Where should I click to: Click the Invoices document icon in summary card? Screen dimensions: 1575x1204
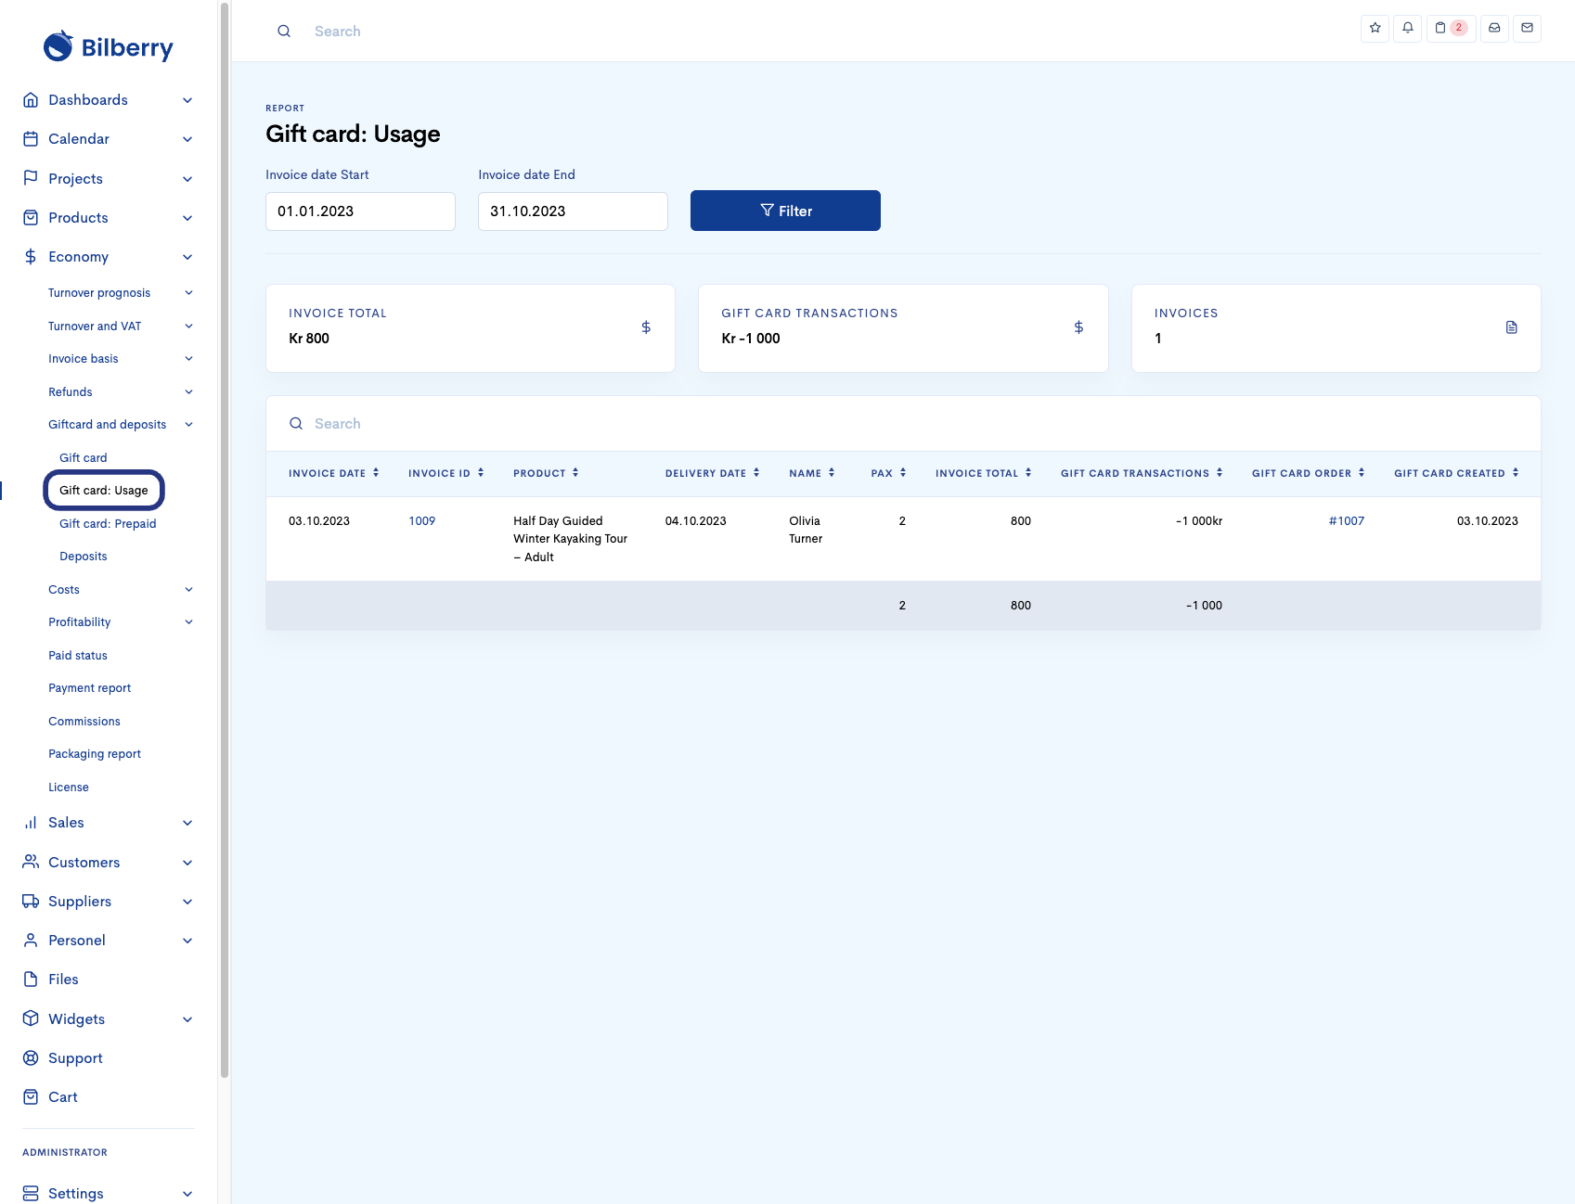tap(1511, 327)
